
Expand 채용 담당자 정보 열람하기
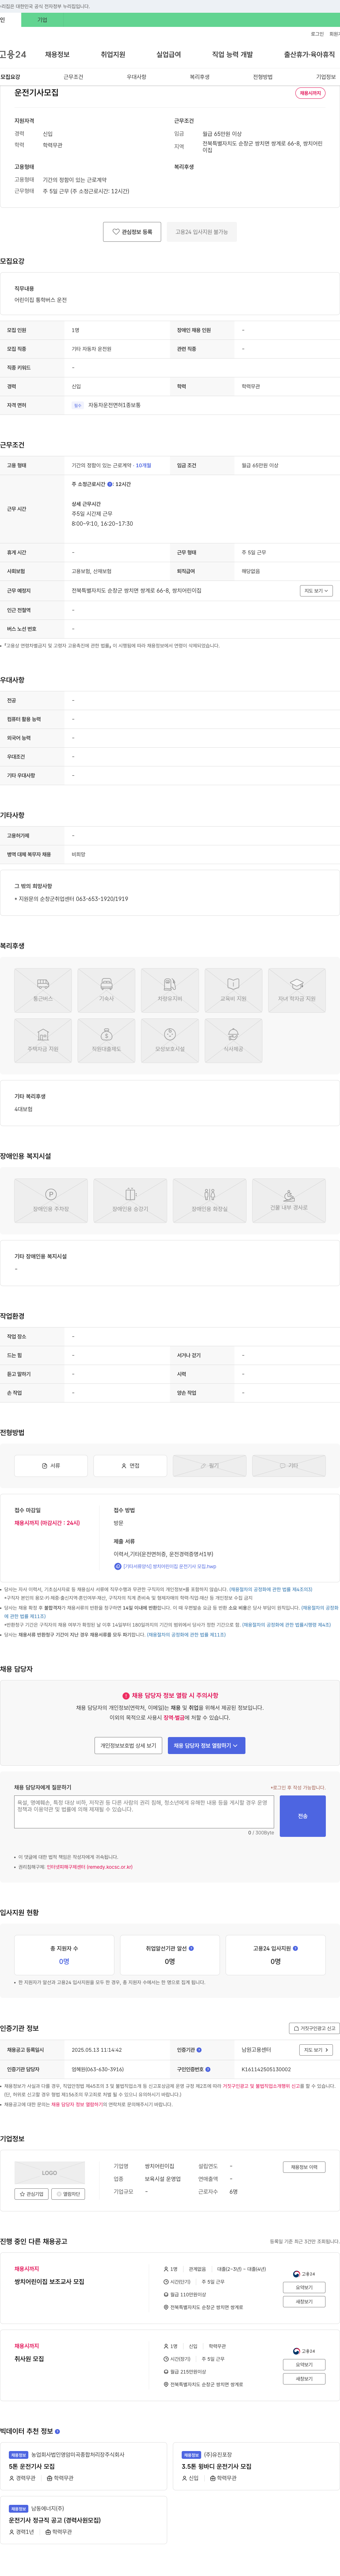(x=207, y=1745)
